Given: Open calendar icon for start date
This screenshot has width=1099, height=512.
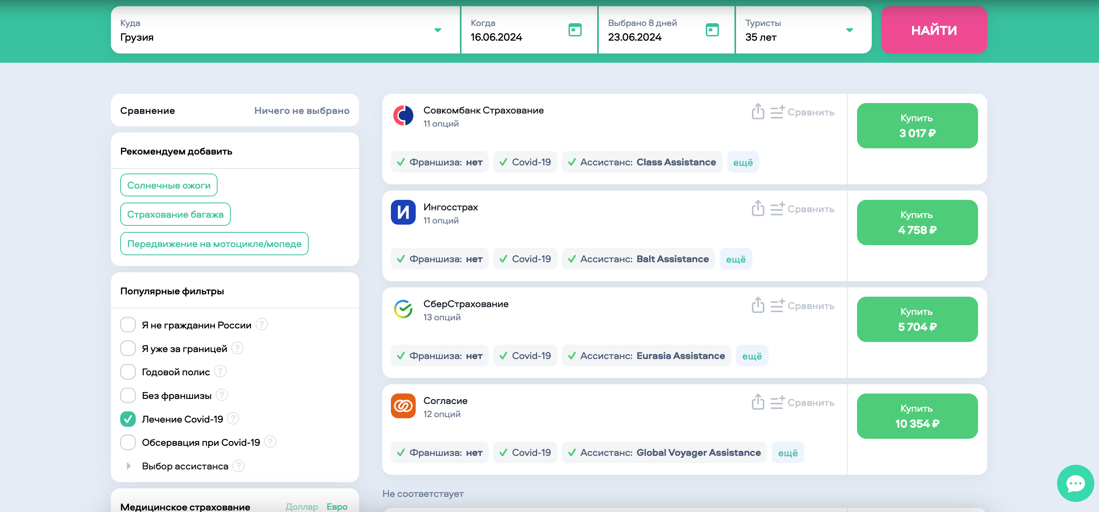Looking at the screenshot, I should (x=575, y=30).
